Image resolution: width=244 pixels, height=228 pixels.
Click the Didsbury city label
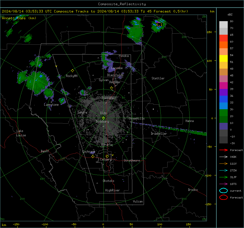[102, 121]
